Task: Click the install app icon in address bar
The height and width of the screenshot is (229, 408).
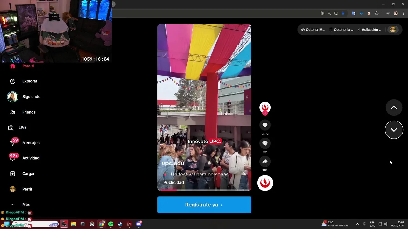Action: click(336, 13)
